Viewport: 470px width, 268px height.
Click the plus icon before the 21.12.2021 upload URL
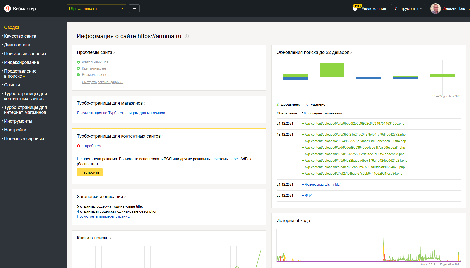[303, 124]
